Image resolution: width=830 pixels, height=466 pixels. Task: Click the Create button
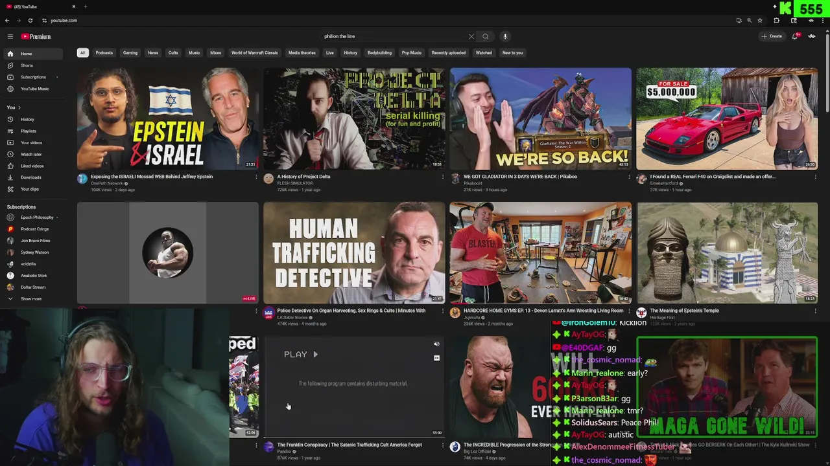[772, 36]
